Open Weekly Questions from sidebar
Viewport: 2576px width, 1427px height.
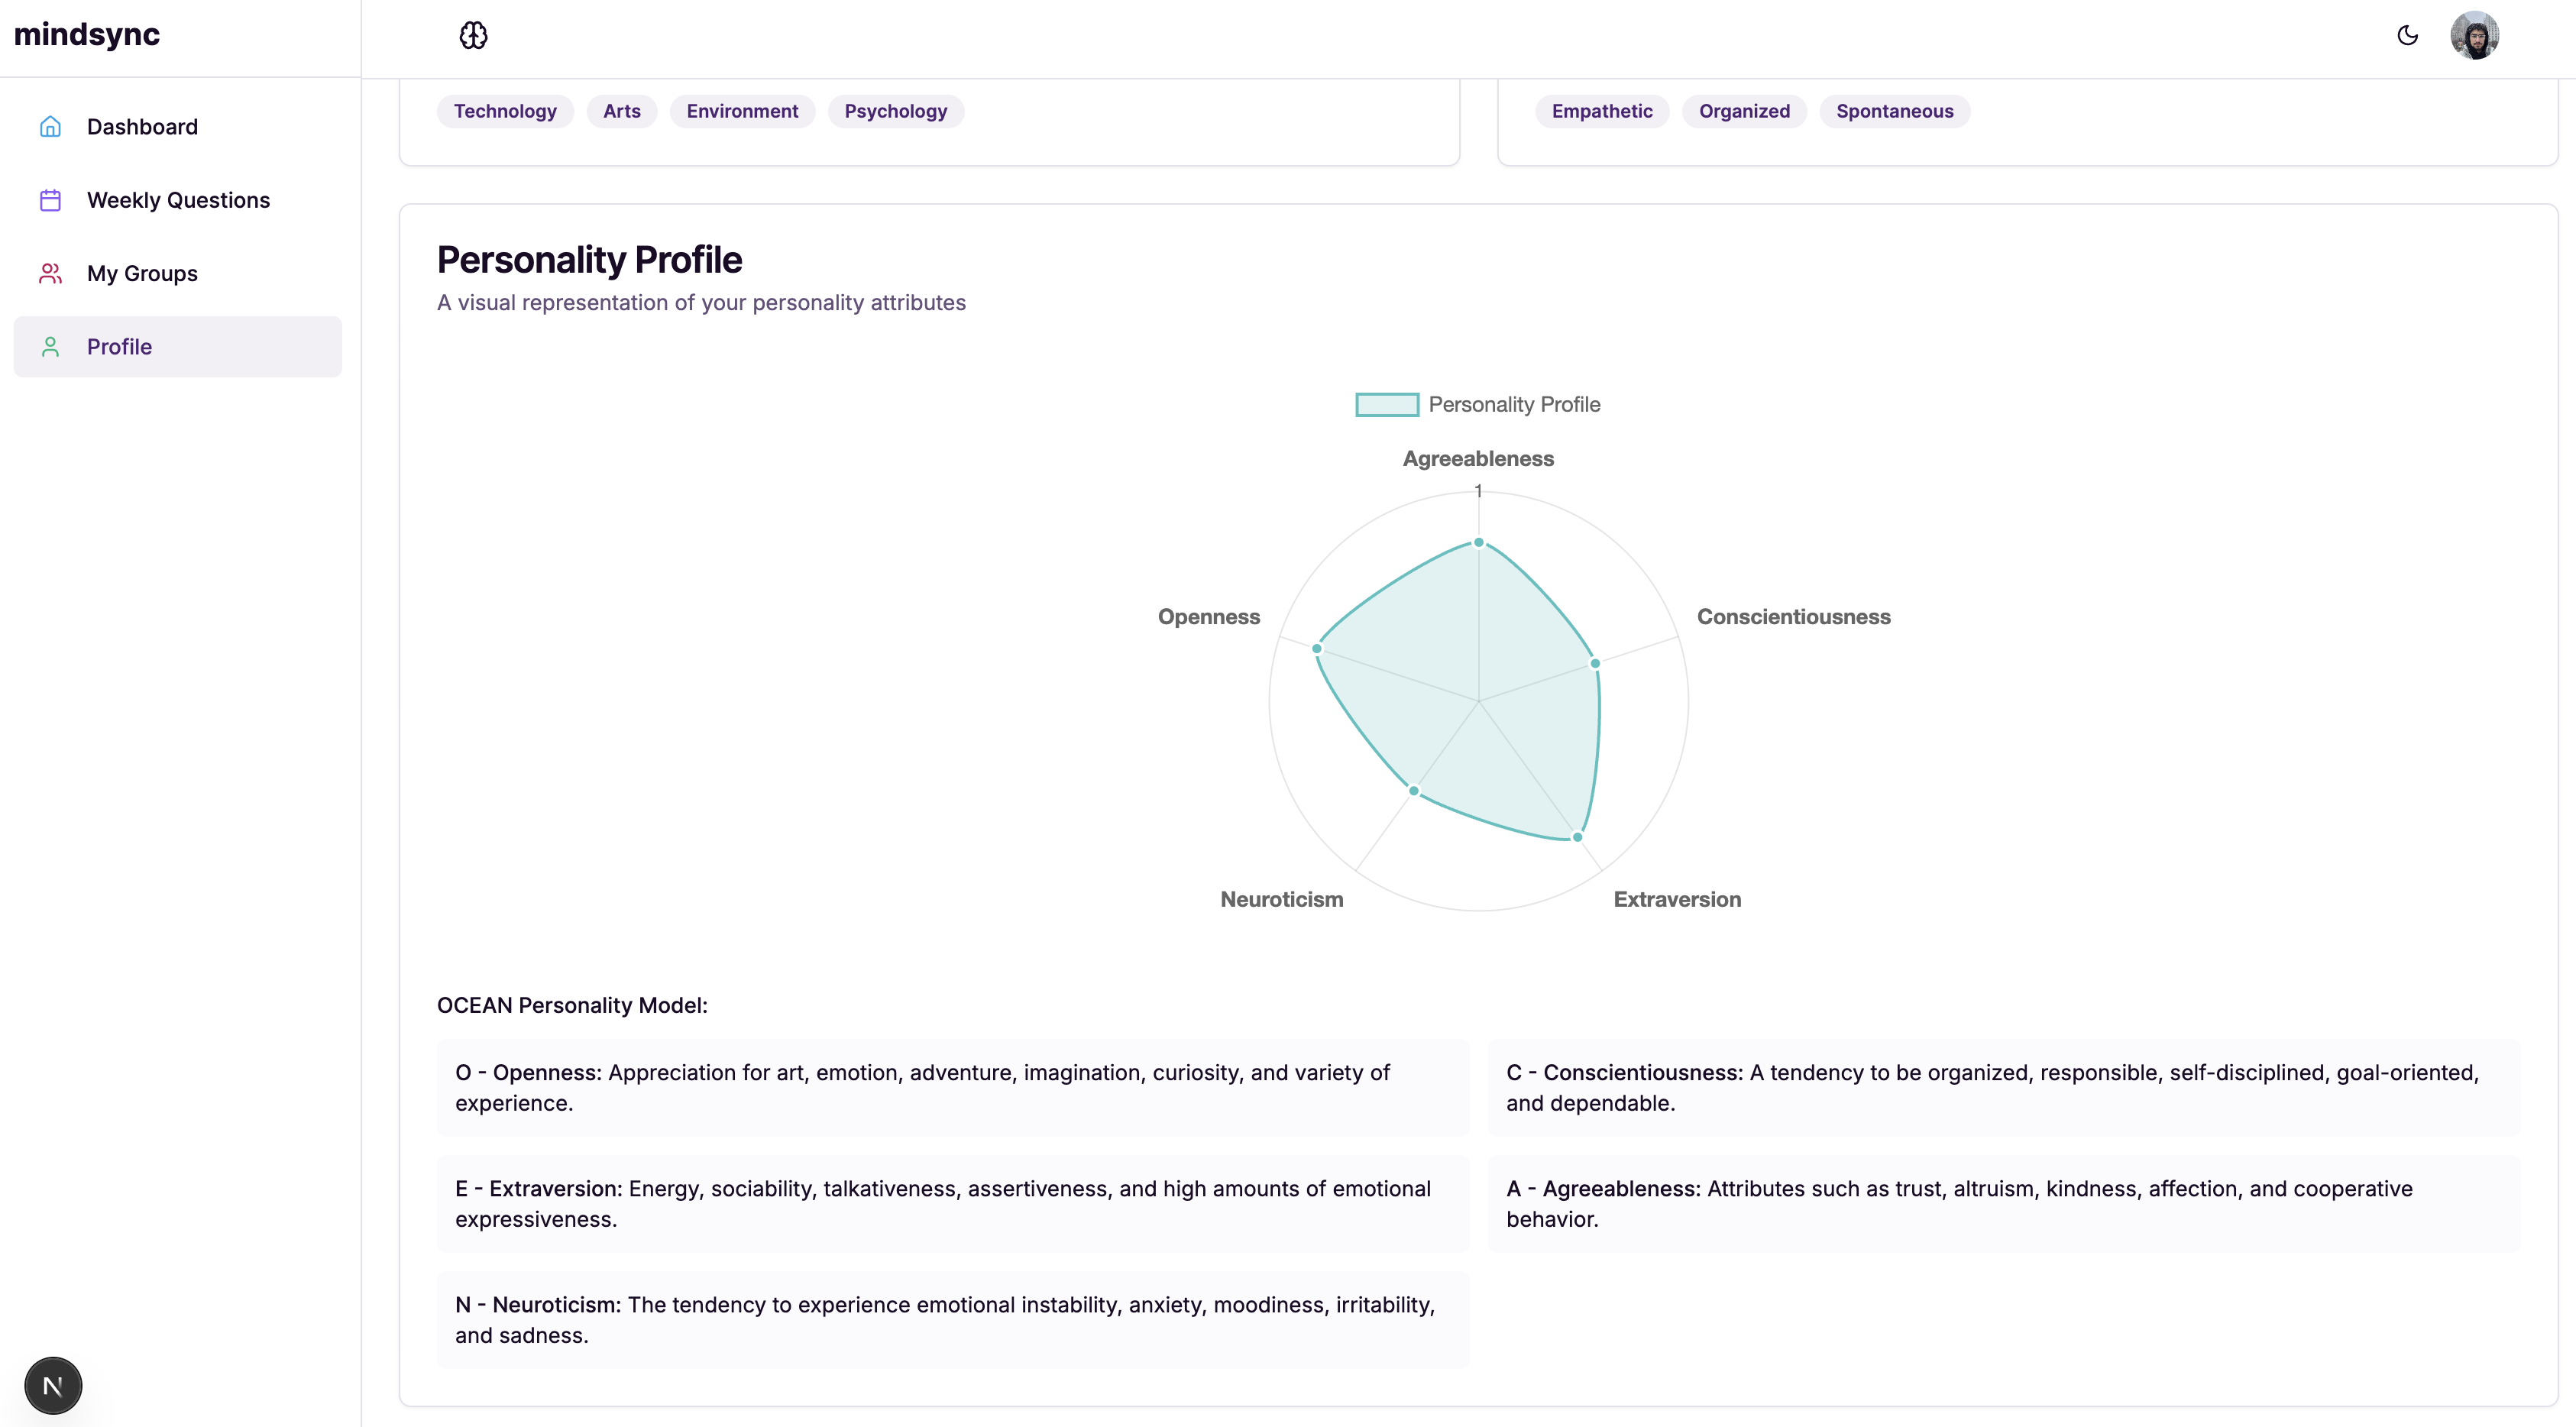click(178, 200)
